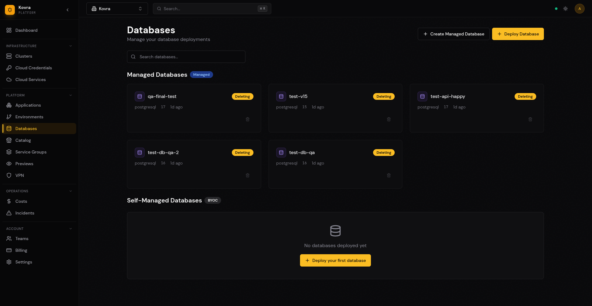The height and width of the screenshot is (306, 592).
Task: Click the BYOC badge
Action: 213,200
